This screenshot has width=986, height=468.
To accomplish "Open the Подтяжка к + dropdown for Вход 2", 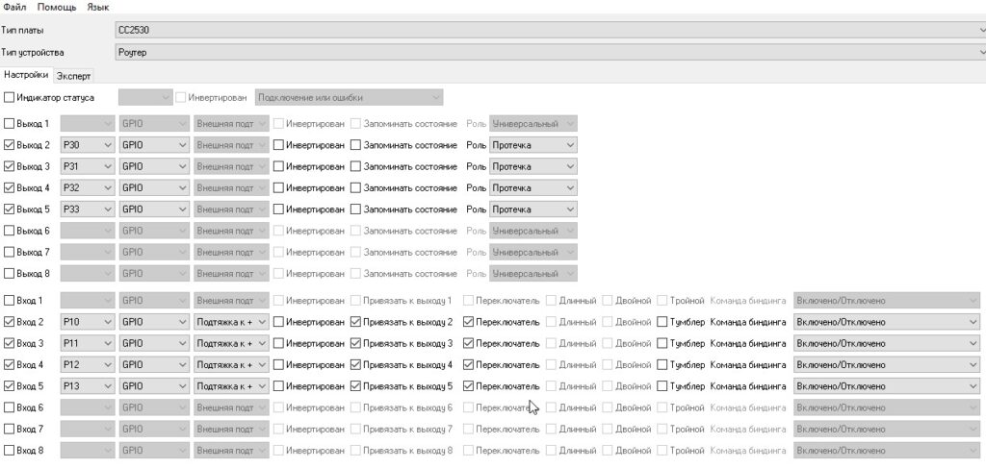I will tap(229, 322).
